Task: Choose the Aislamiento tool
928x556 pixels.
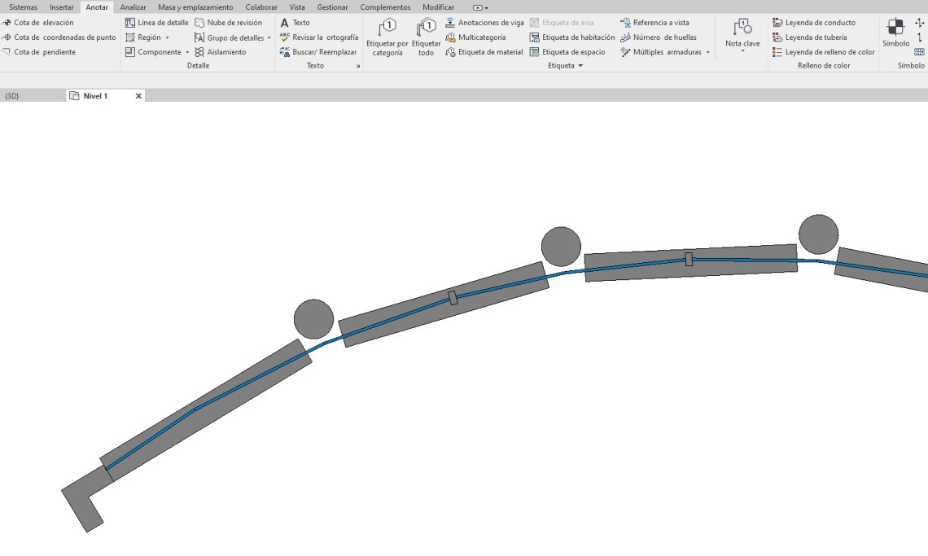Action: pos(221,52)
